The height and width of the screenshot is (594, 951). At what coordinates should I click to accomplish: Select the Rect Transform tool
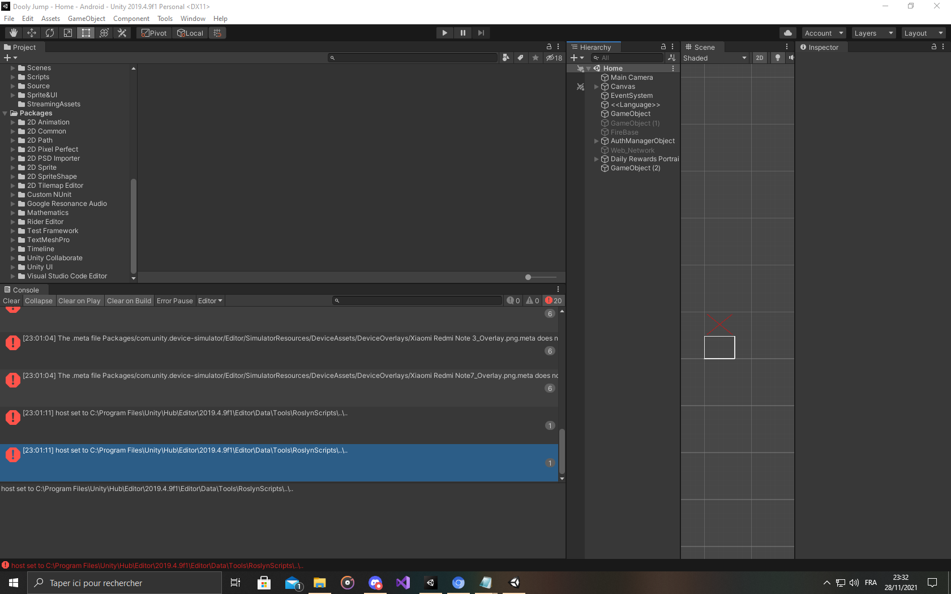tap(86, 33)
